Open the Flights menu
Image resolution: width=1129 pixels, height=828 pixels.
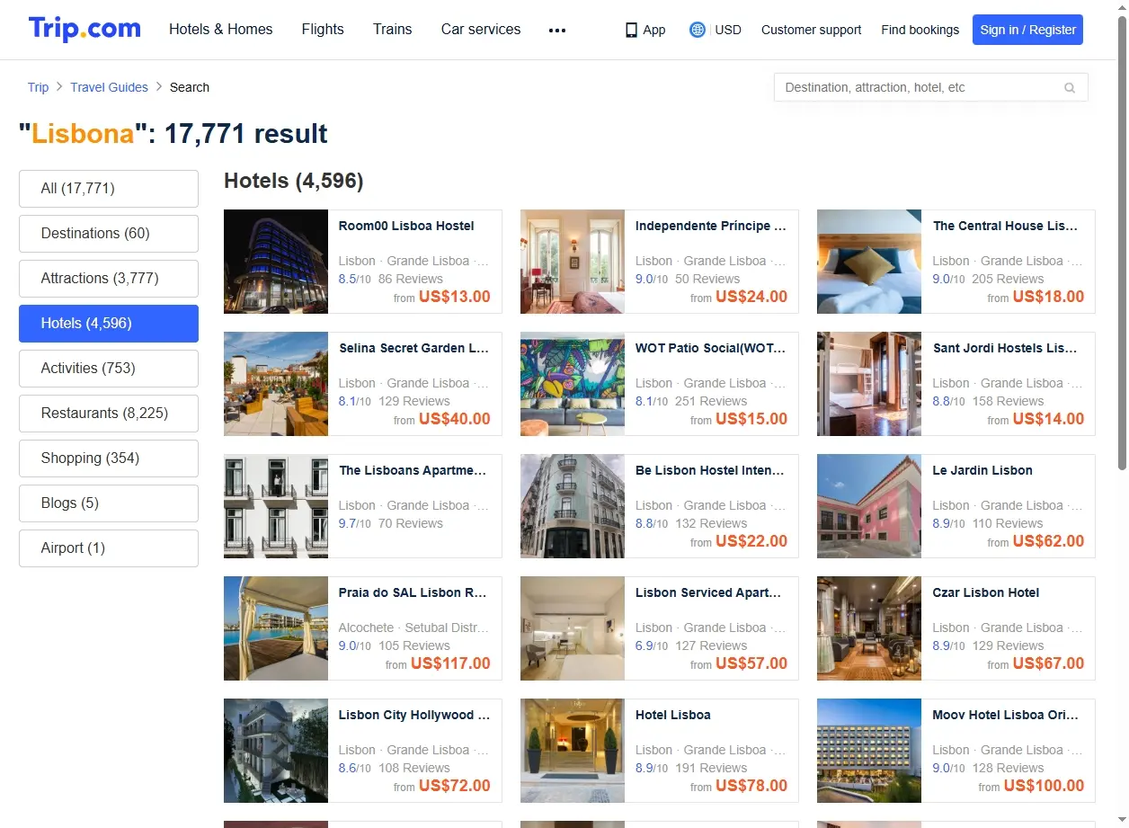[323, 29]
